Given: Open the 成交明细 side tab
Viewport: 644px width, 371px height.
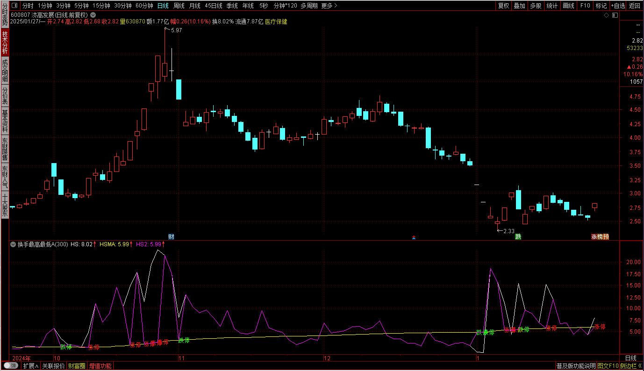Looking at the screenshot, I should [x=5, y=71].
